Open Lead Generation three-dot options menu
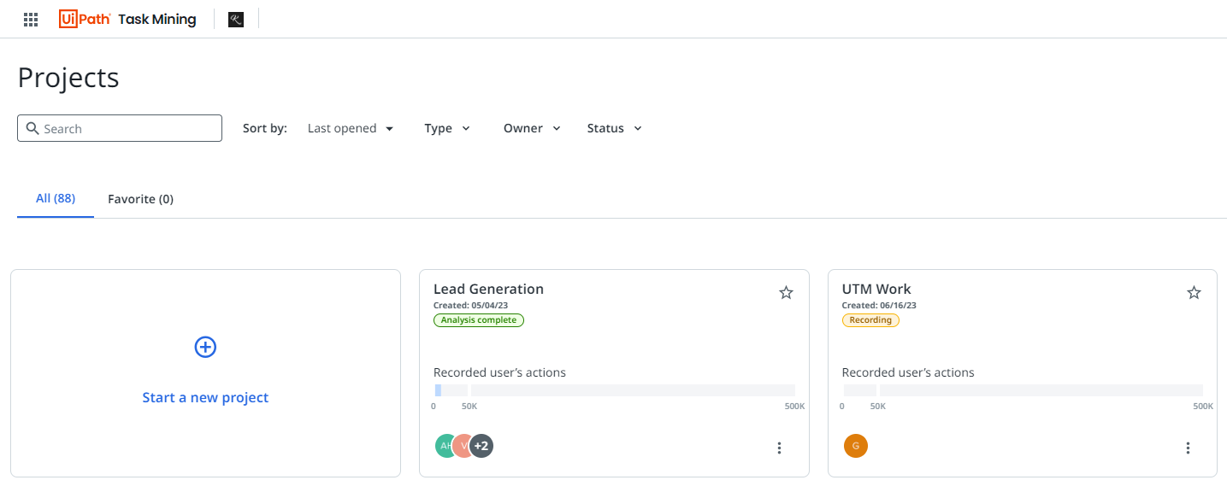Viewport: 1227px width, 486px height. (779, 448)
